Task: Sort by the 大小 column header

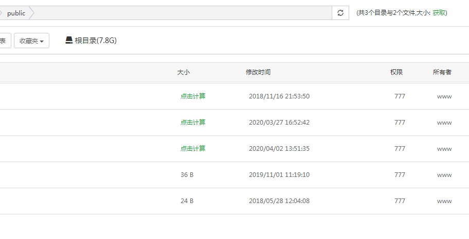Action: point(184,72)
